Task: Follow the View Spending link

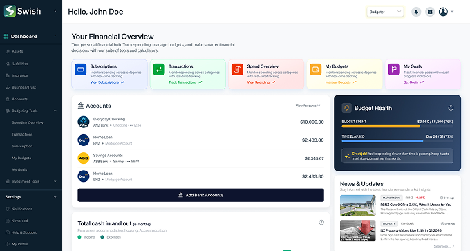Action: [261, 82]
